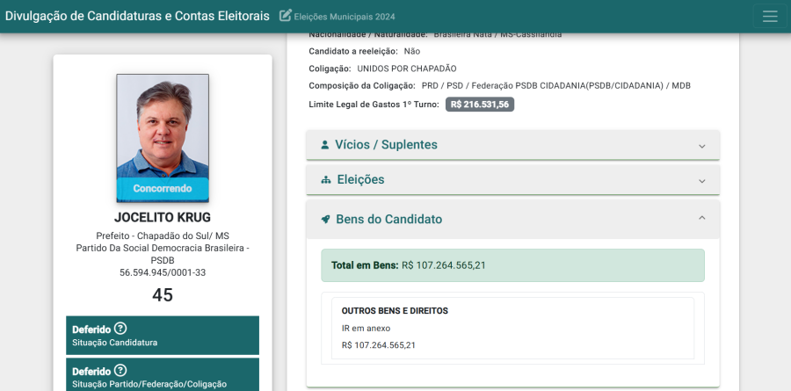
Task: Expand the Vícios / Suplentes chevron
Action: pyautogui.click(x=701, y=146)
